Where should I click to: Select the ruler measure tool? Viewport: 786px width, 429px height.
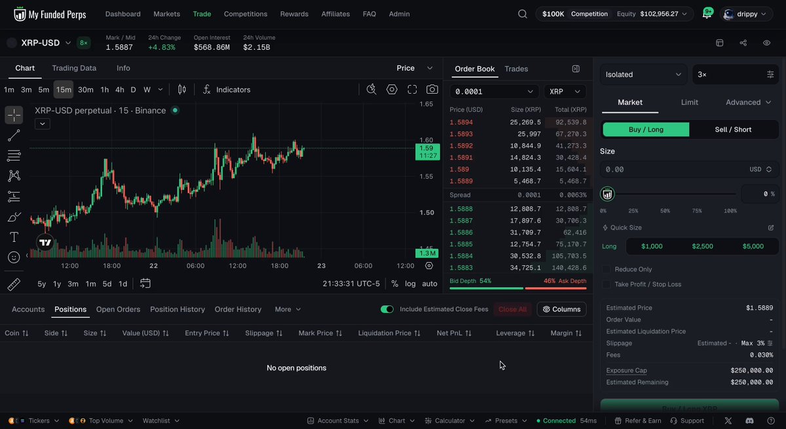click(14, 284)
